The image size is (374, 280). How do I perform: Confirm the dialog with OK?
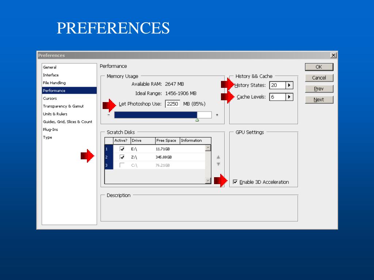click(x=319, y=67)
